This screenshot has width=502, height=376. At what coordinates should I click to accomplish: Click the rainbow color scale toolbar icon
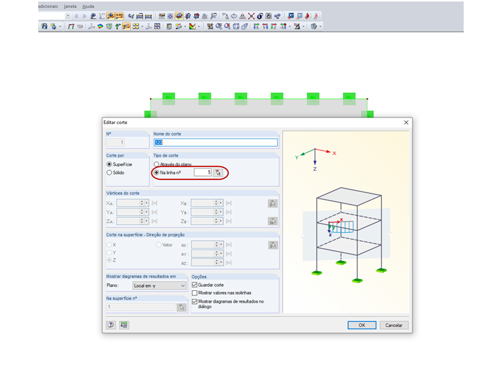point(192,26)
